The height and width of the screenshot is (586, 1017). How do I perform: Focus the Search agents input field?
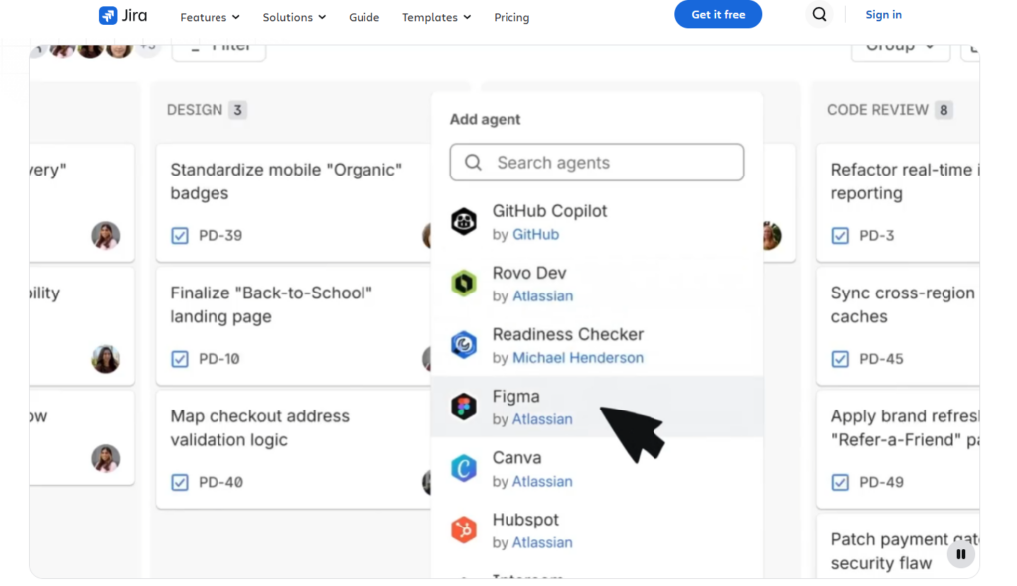(597, 162)
